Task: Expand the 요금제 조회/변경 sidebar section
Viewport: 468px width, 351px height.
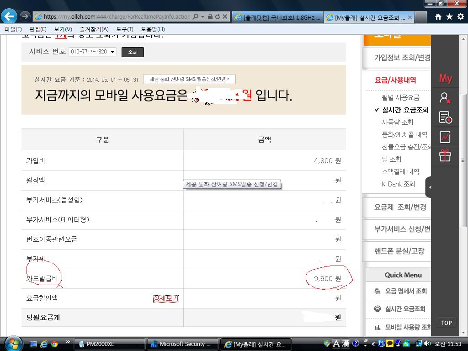Action: point(400,207)
